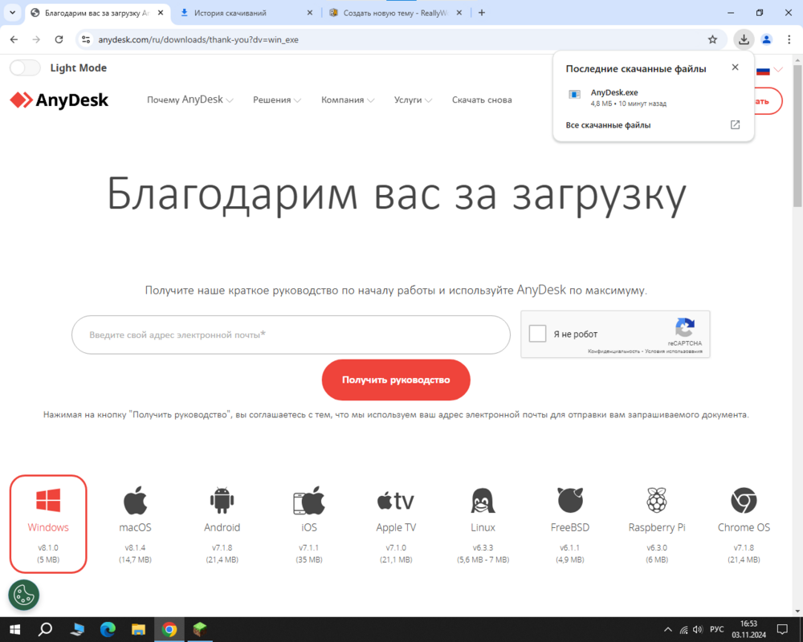This screenshot has width=803, height=642.
Task: Expand the "Компания" dropdown menu
Action: [x=348, y=100]
